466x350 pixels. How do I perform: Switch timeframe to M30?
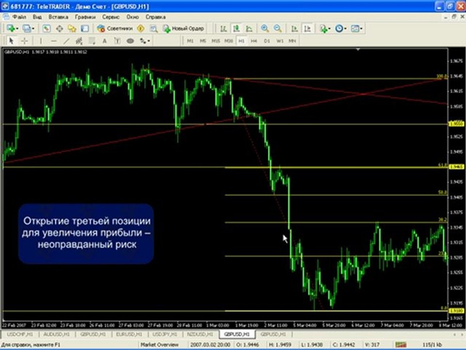point(229,41)
